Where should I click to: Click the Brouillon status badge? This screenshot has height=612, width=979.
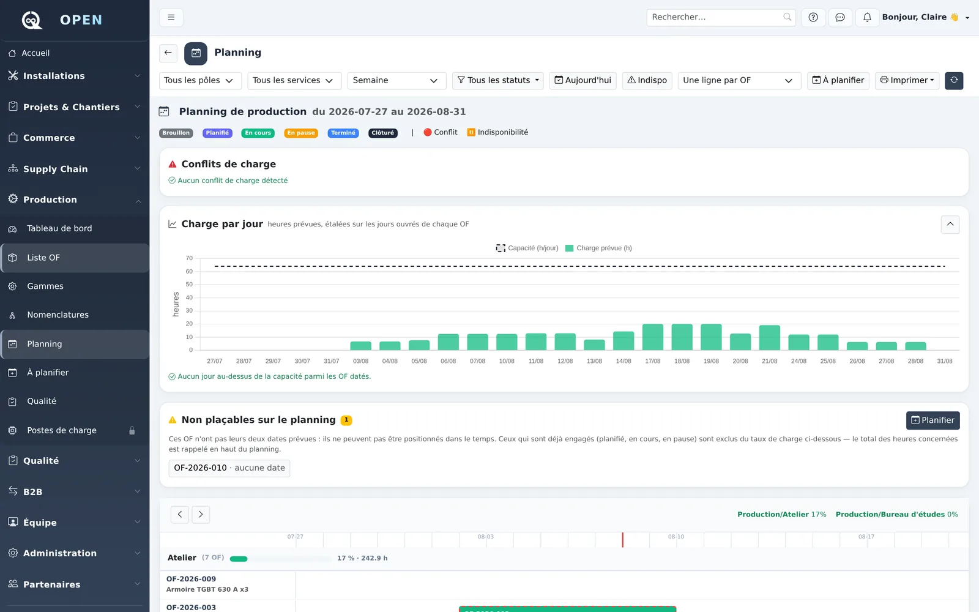(176, 133)
